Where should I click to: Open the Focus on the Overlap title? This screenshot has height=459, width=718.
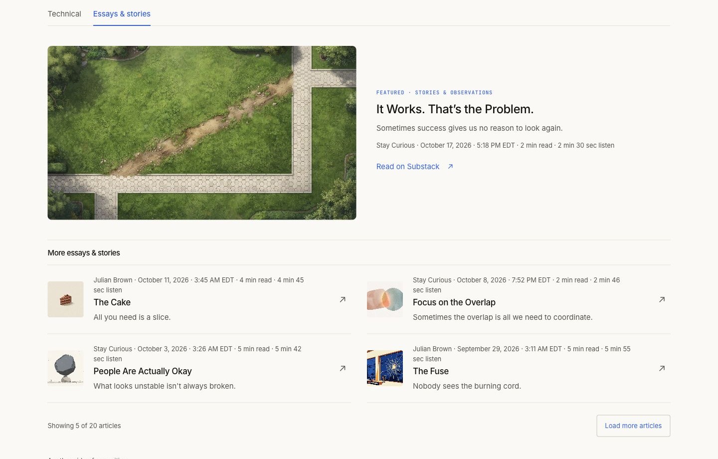454,302
